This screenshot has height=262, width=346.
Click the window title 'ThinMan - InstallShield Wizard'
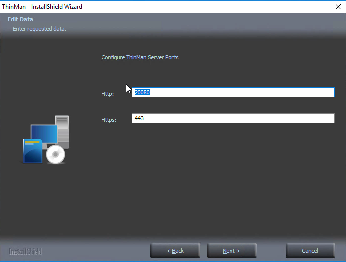click(x=42, y=7)
